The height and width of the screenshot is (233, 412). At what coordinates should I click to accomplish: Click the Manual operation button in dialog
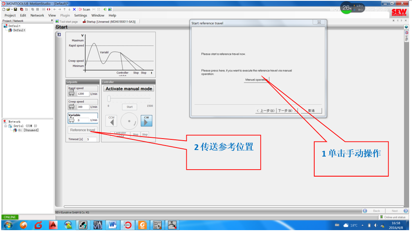coord(256,80)
